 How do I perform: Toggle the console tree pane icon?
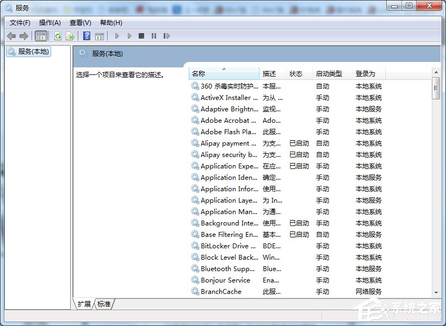[41, 35]
